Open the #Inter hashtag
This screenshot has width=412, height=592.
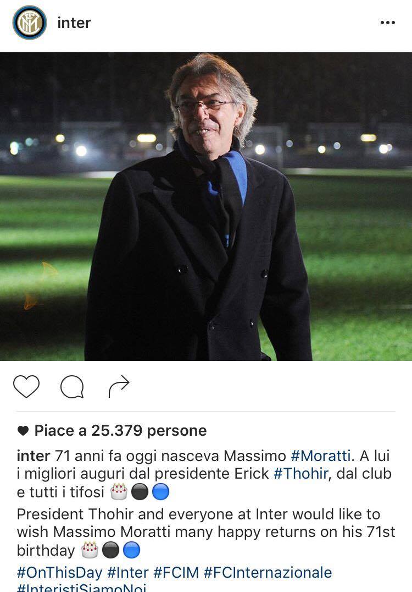pyautogui.click(x=128, y=572)
